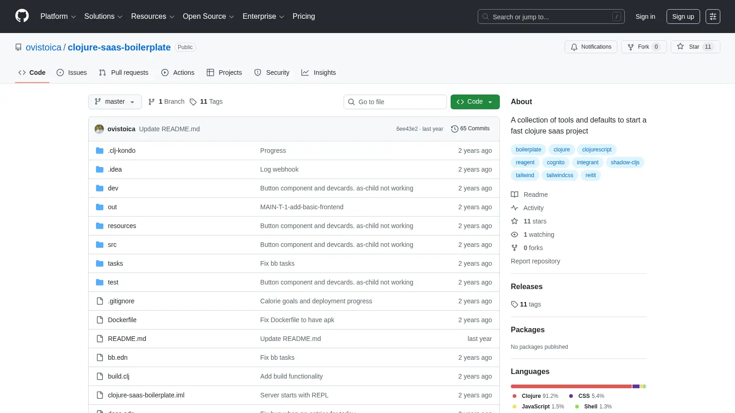The image size is (735, 413).
Task: Click the Clojure 91.2% language link
Action: point(536,396)
